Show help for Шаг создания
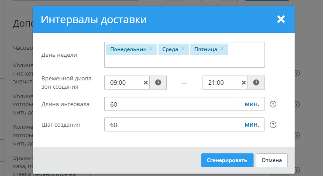Screen dimensions: 323x176 (x=273, y=125)
